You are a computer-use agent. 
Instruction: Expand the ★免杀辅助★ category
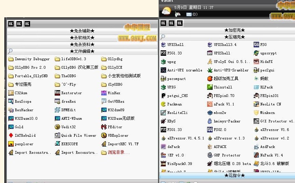coord(82,31)
